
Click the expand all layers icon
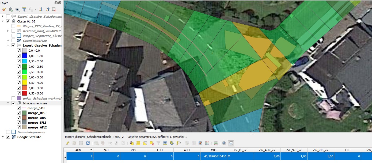click(x=41, y=9)
